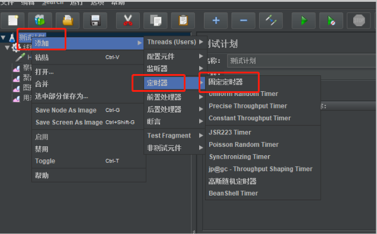Click the Open file folder icon
This screenshot has height=234, width=377.
pos(68,20)
